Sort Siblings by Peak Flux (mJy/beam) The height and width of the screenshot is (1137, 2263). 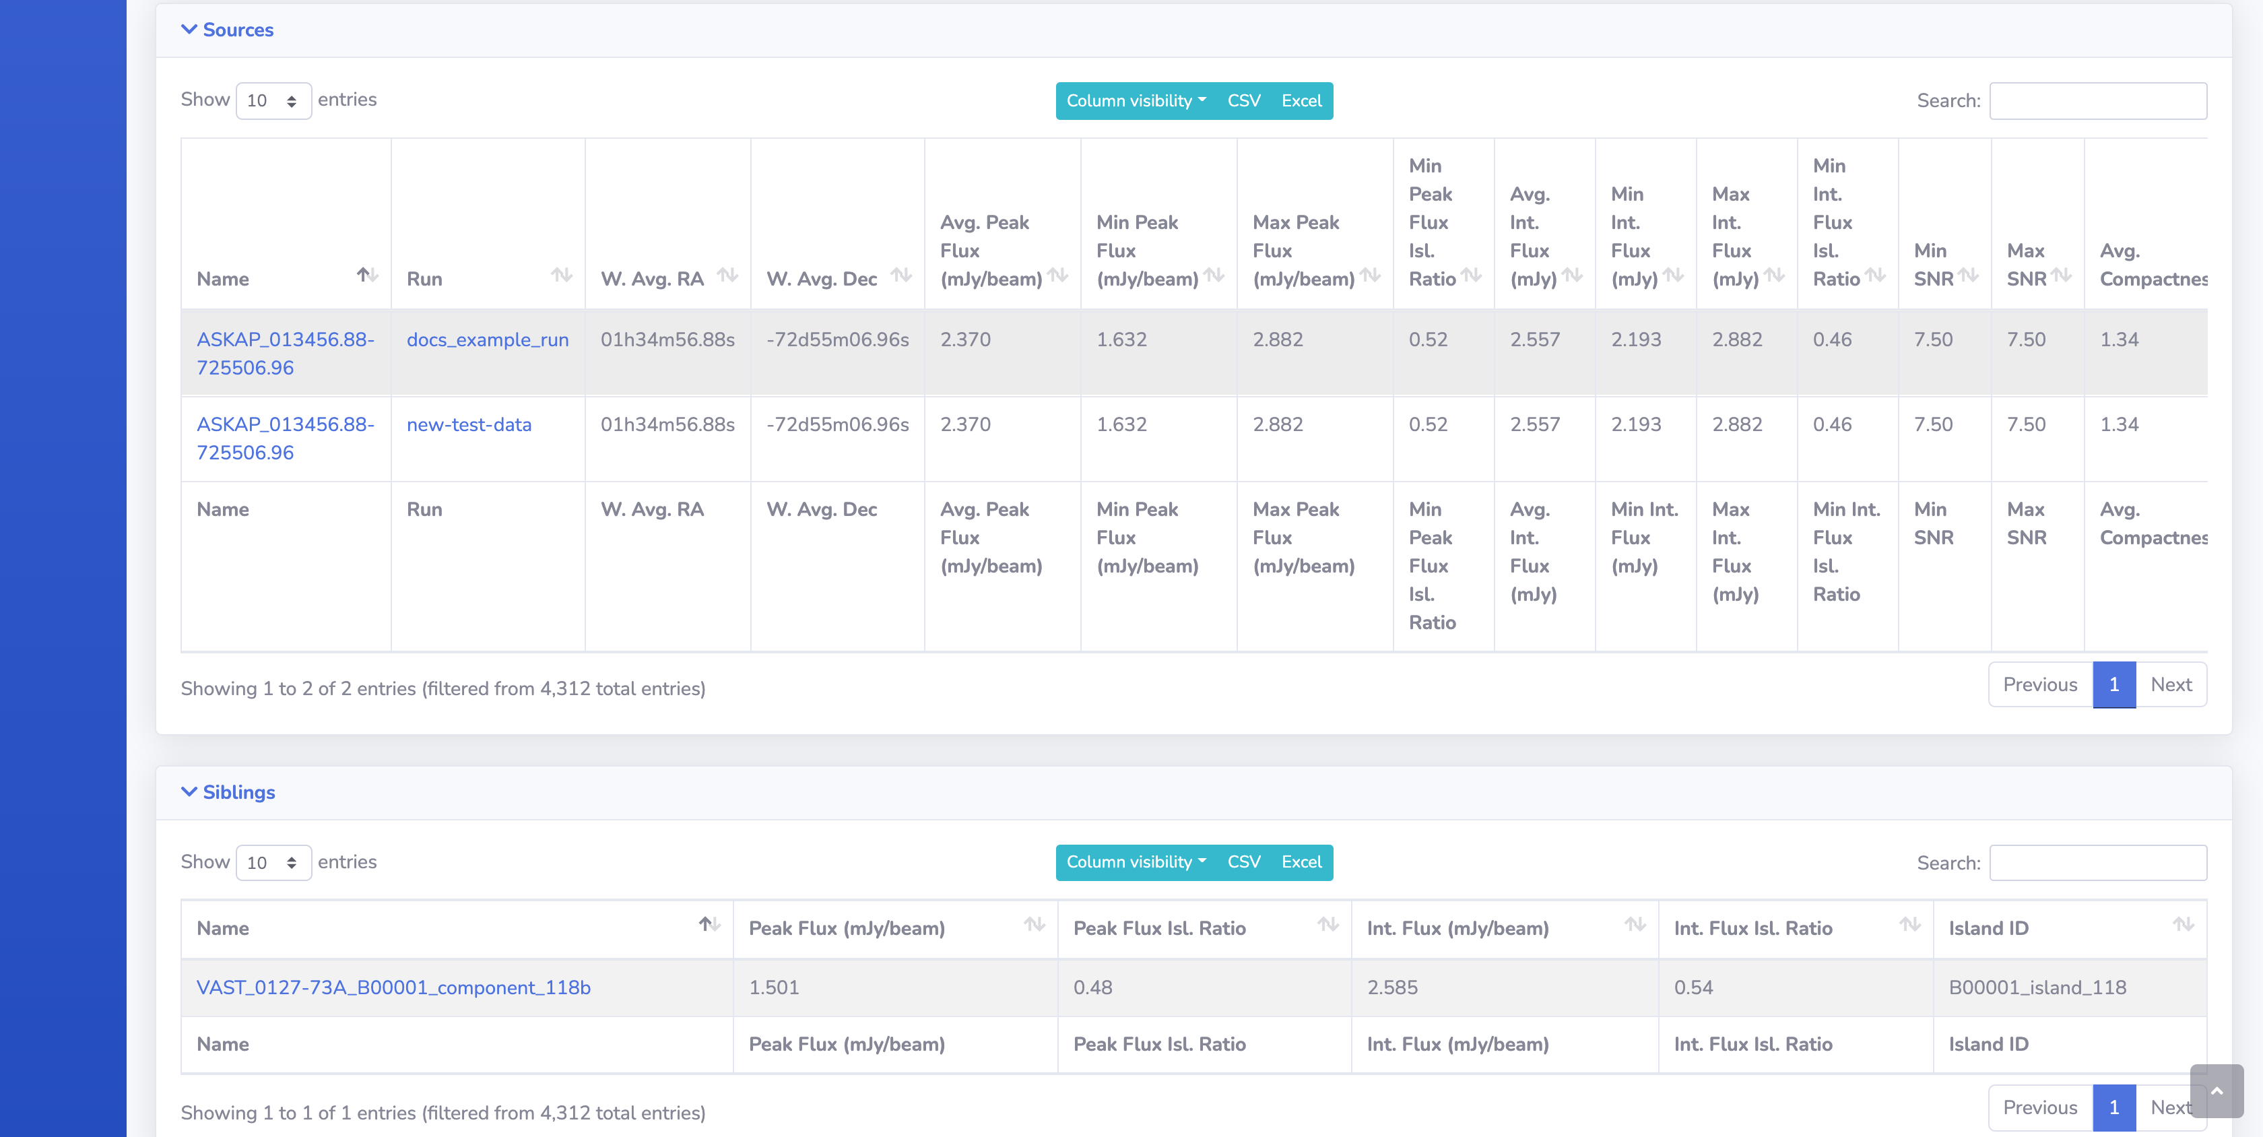895,928
